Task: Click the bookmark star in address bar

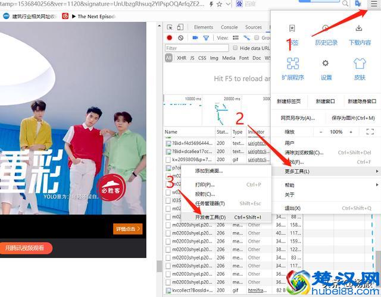Action: pyautogui.click(x=220, y=4)
